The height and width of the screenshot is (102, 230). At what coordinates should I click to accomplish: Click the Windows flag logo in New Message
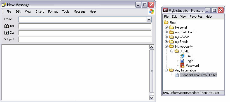(x=152, y=11)
